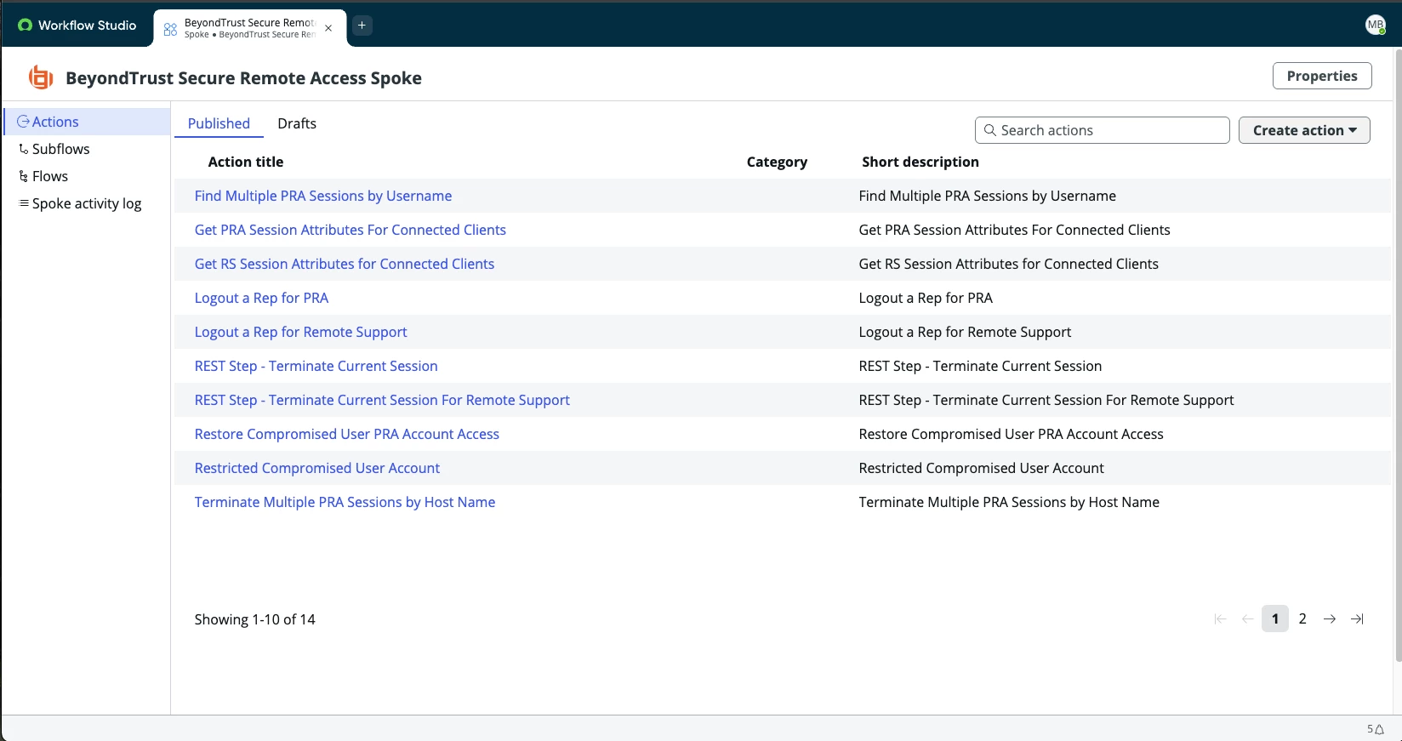
Task: Go to previous page arrow
Action: (x=1247, y=619)
